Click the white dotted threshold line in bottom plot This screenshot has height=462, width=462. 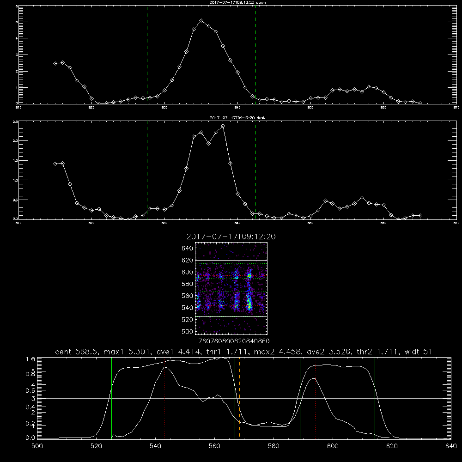244,416
